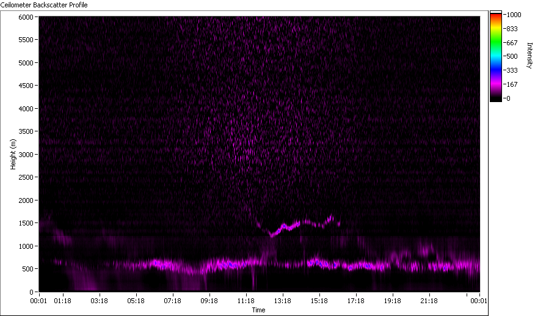Select the 167 intensity scale label

pyautogui.click(x=512, y=84)
